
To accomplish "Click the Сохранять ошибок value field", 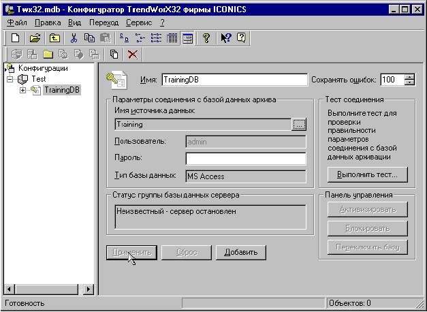I will (392, 80).
